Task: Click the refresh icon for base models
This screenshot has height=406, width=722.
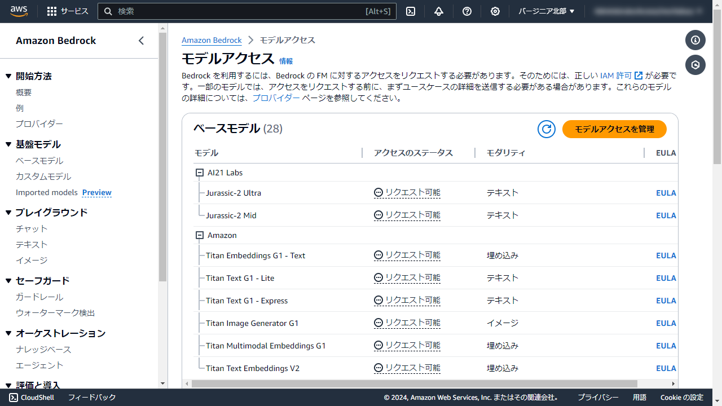Action: [547, 129]
